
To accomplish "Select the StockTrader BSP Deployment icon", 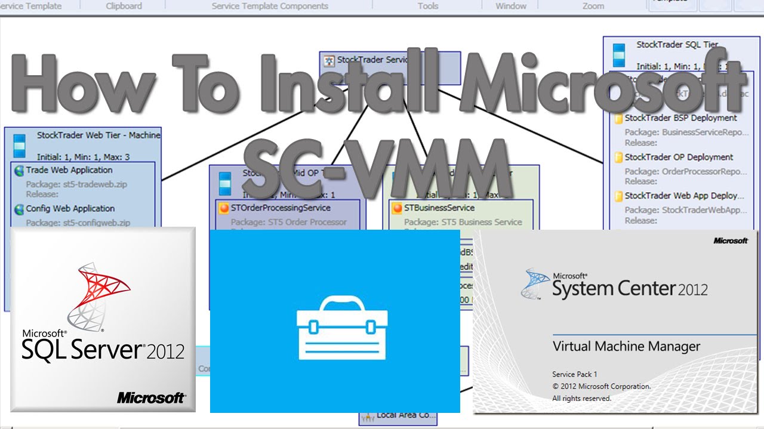I will click(x=619, y=119).
